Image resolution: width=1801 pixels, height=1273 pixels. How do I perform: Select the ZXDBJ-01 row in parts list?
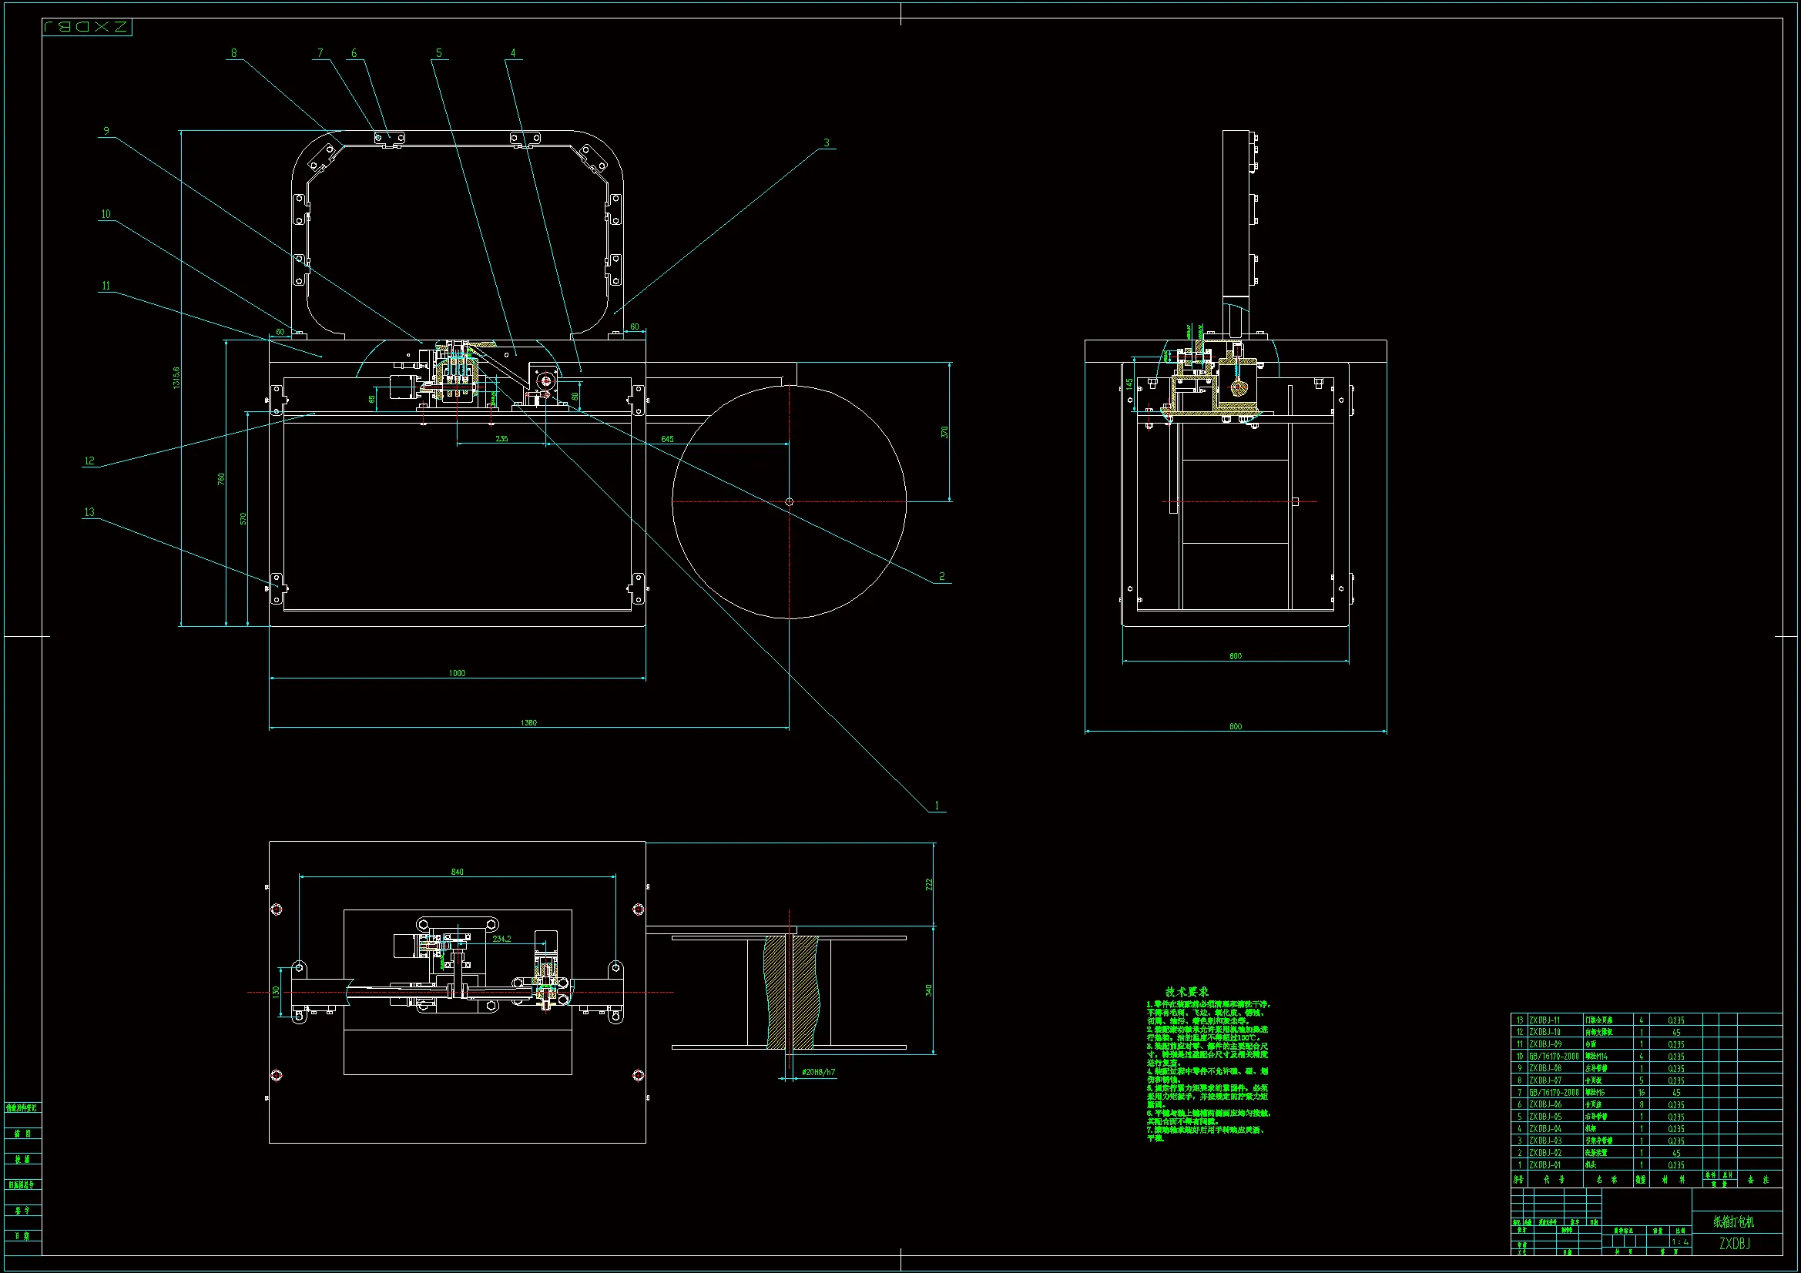coord(1544,1164)
